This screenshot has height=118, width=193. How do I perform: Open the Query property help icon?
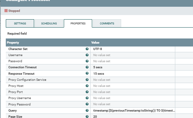click(87, 111)
